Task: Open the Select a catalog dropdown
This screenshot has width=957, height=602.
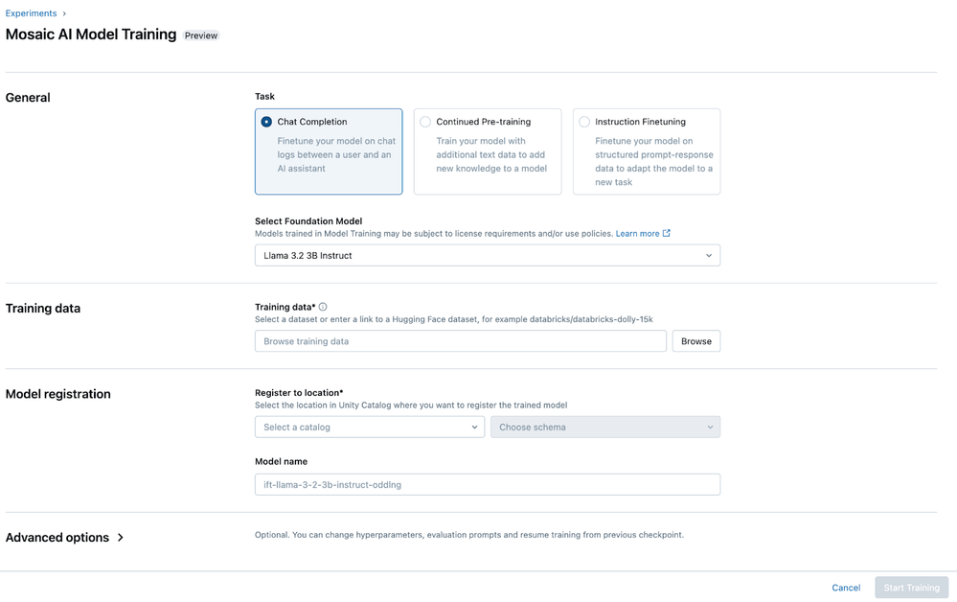Action: pos(369,428)
